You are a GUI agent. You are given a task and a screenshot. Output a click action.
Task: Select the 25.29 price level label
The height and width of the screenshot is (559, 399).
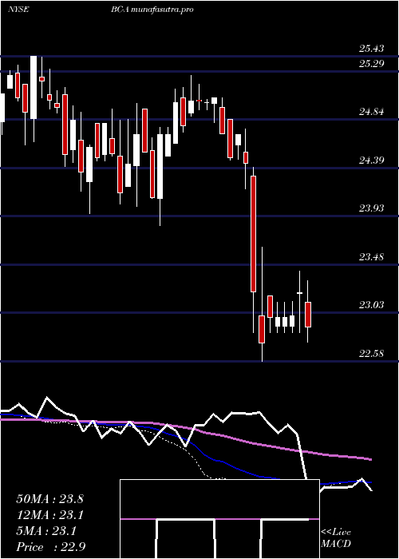(373, 64)
